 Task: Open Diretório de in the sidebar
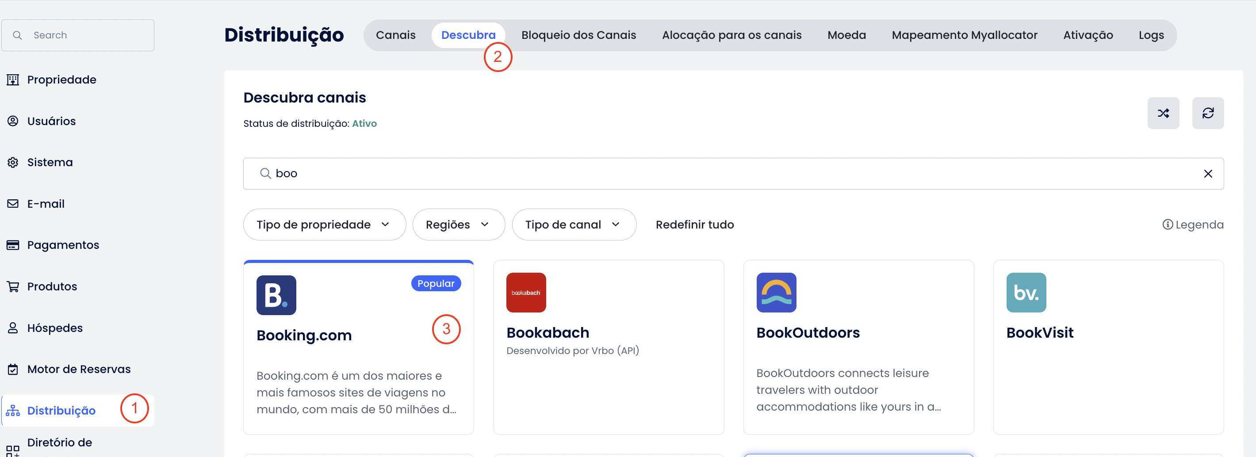point(60,442)
